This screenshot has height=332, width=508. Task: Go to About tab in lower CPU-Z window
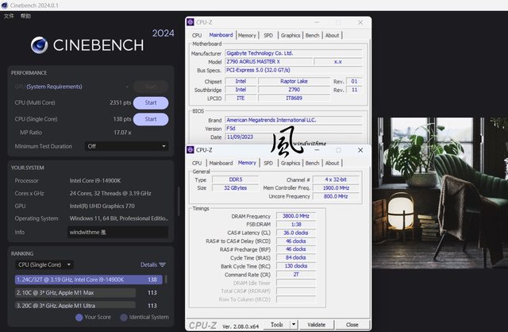tap(333, 162)
